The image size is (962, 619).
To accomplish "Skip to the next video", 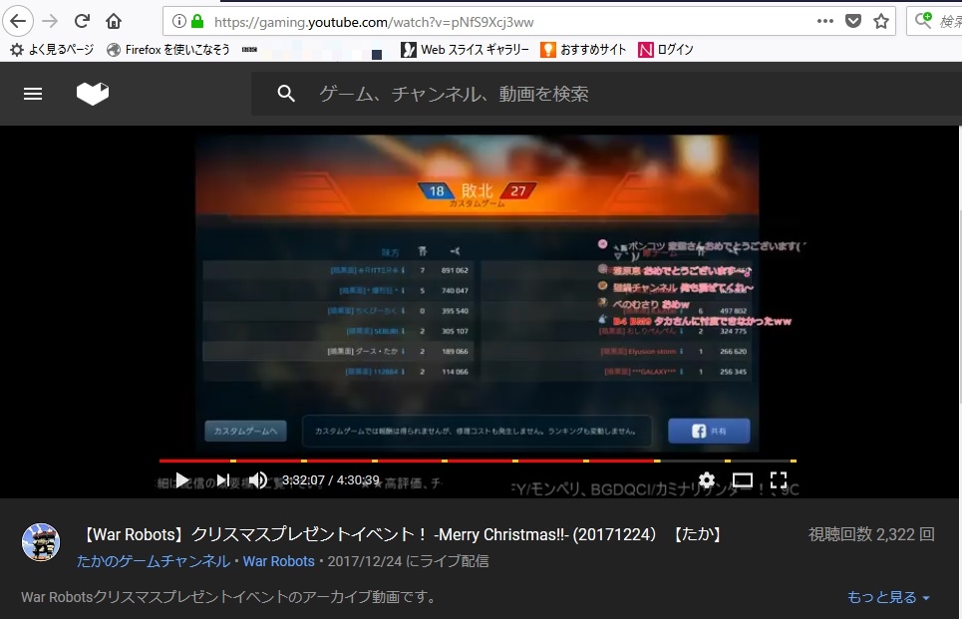I will point(223,479).
